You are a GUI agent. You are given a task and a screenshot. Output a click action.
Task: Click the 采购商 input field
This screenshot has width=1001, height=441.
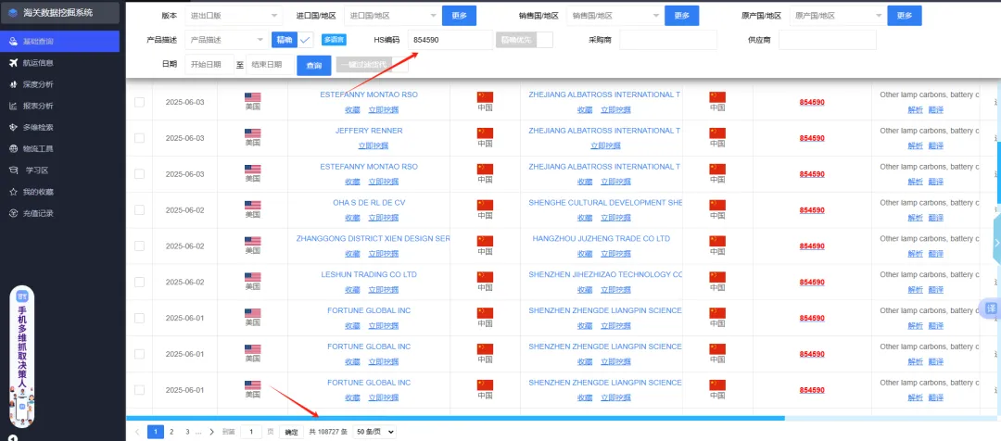(x=668, y=40)
